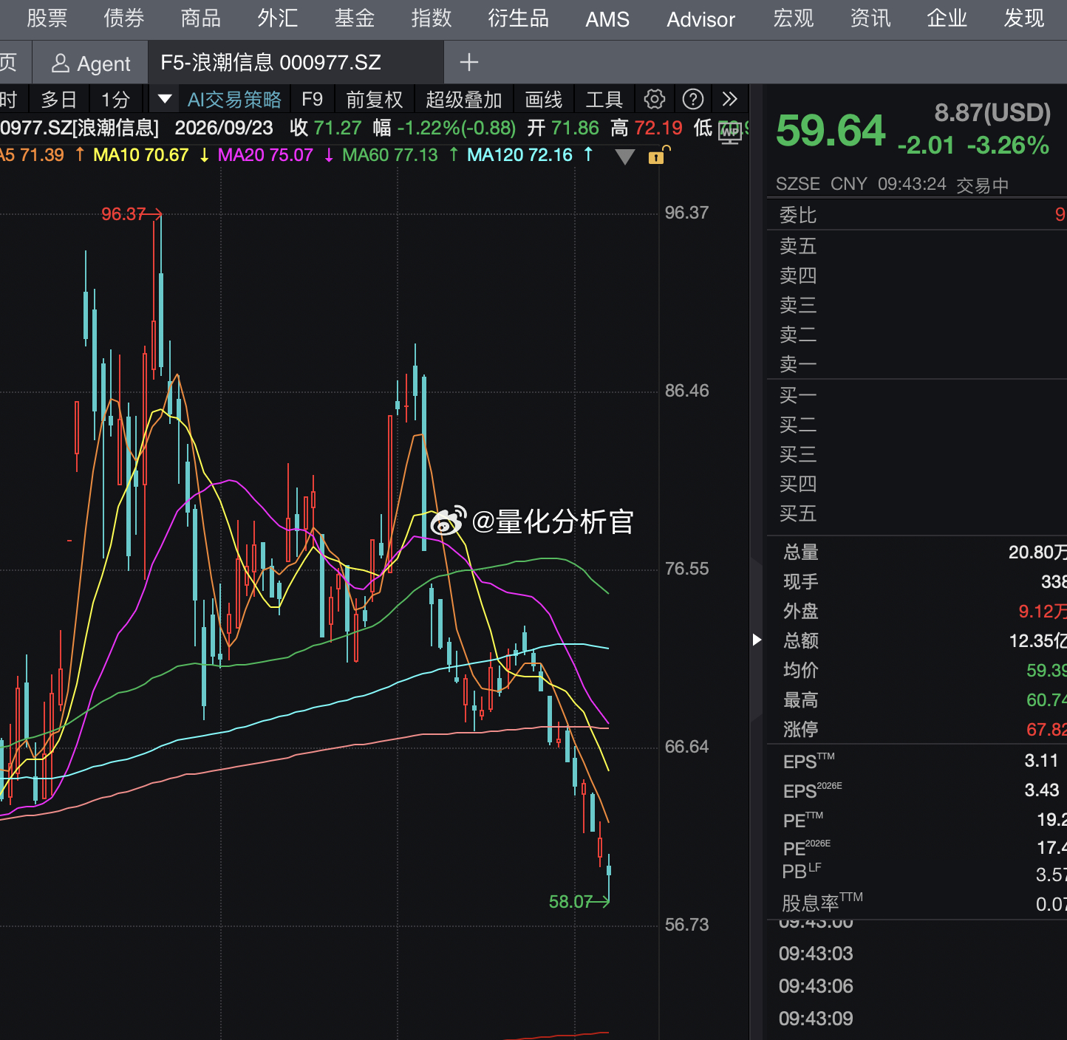Open the 债券 menu

tap(124, 18)
